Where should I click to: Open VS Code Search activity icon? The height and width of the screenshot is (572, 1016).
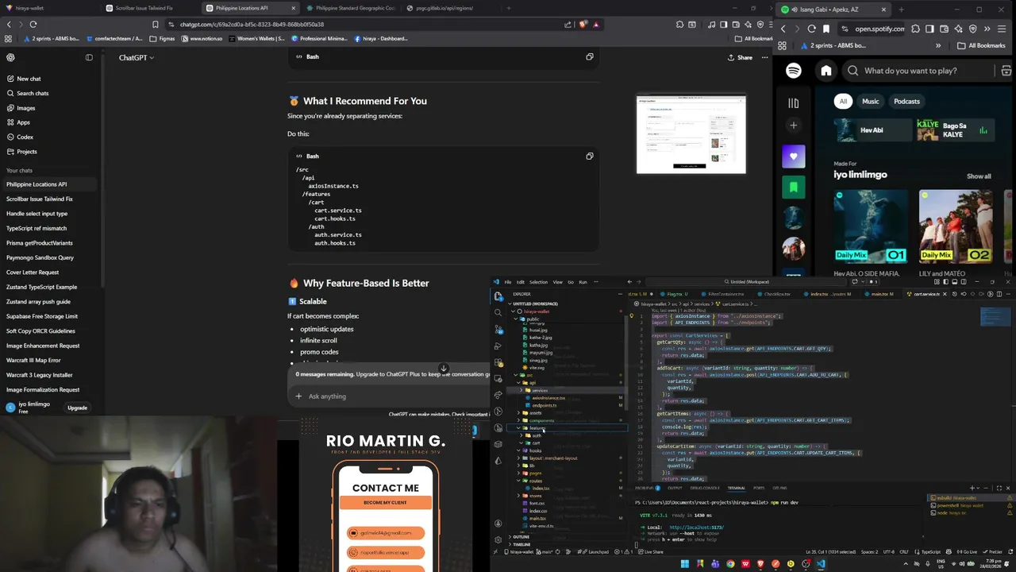[498, 312]
